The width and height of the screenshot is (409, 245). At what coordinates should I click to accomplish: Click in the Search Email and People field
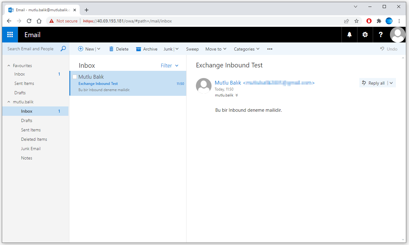pyautogui.click(x=31, y=49)
